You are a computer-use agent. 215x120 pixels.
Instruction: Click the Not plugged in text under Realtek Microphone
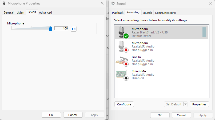(142, 50)
